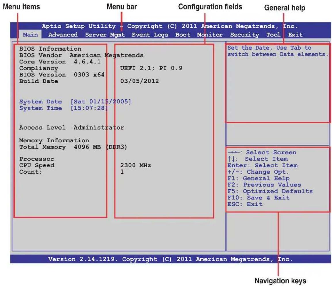Click the Enter: Select Item hint

tap(263, 165)
